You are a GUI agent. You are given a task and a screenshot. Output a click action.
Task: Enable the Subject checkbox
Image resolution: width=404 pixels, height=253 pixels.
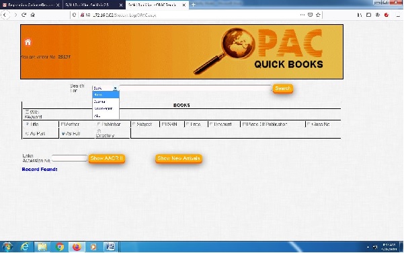point(134,124)
